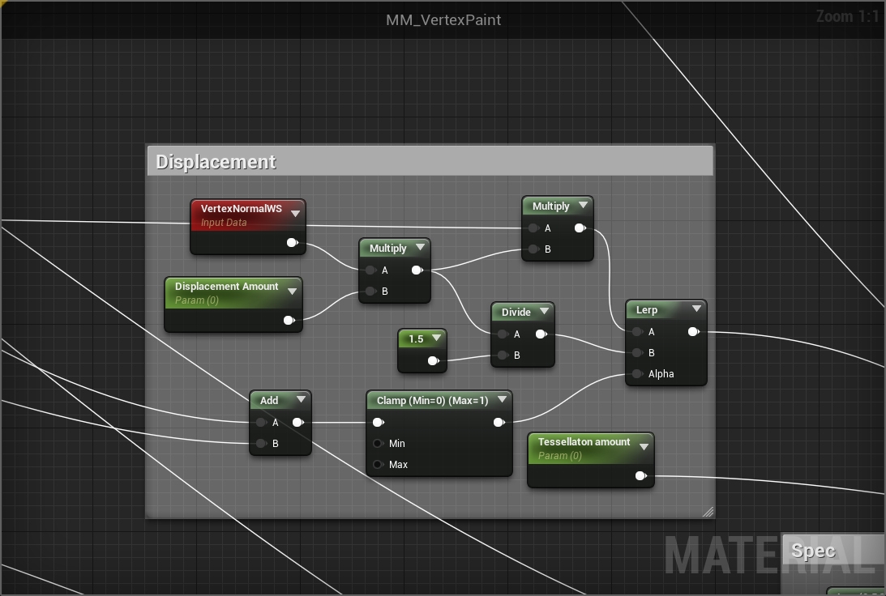Collapse the Clamp node arrow
This screenshot has width=886, height=596.
pyautogui.click(x=502, y=399)
